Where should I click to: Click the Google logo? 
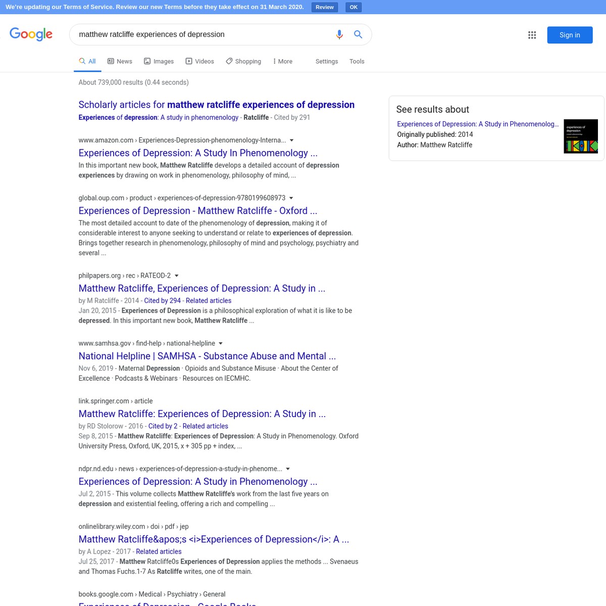click(31, 34)
